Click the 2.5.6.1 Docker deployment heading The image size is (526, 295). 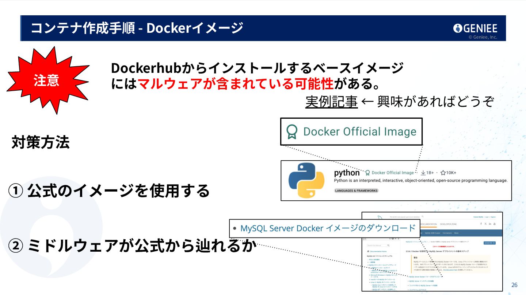point(437,251)
